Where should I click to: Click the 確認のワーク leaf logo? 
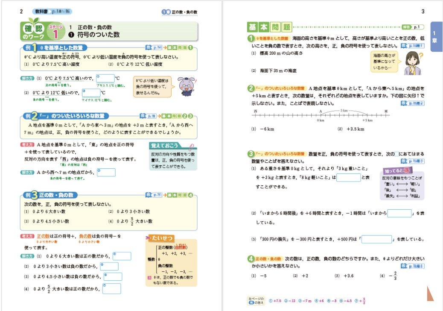tap(34, 29)
